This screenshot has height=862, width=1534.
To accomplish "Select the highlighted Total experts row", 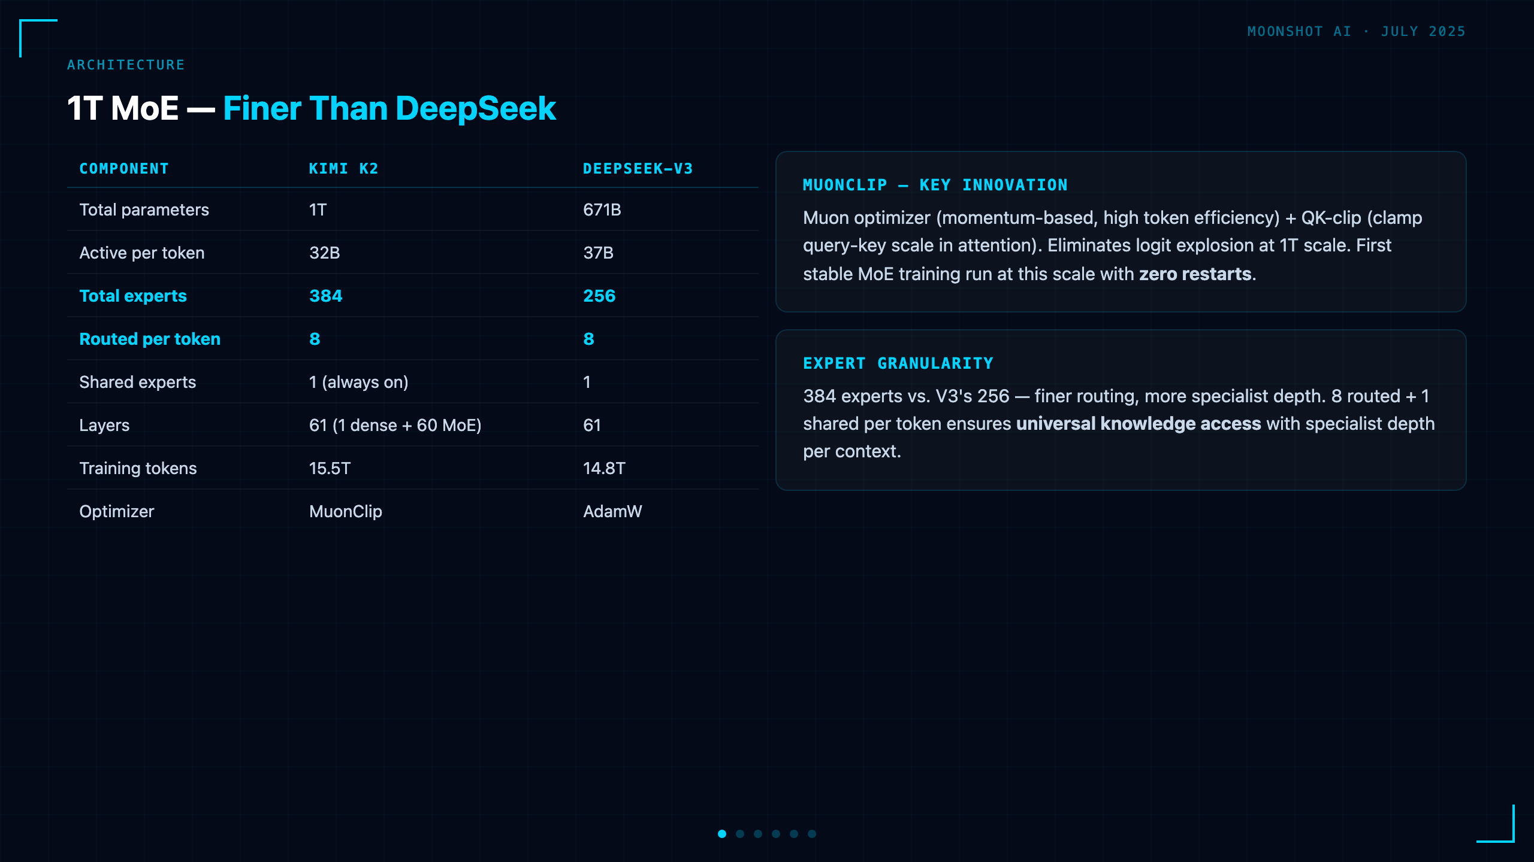I will [x=413, y=296].
